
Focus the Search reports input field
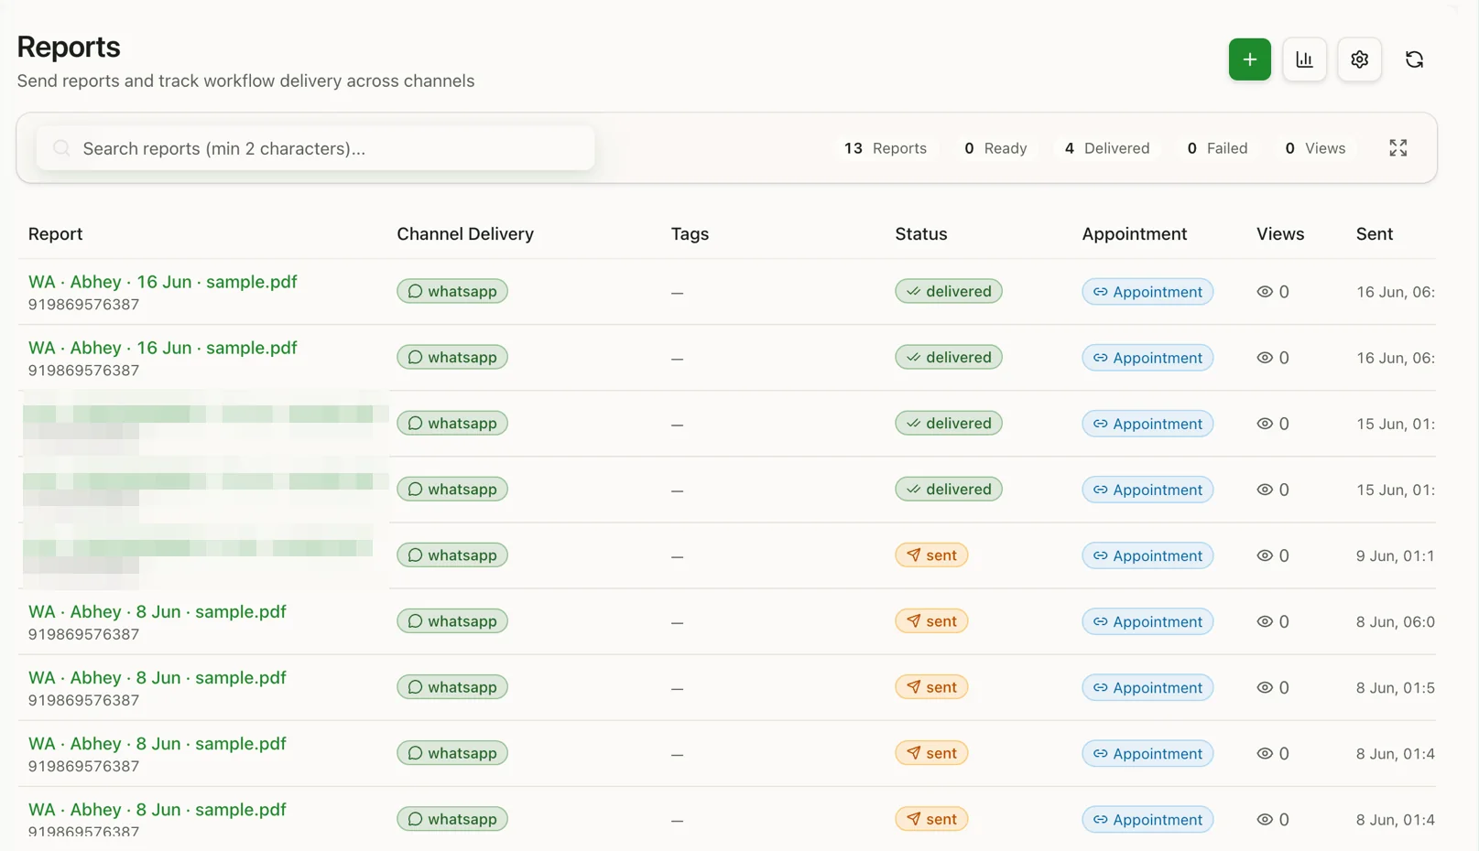pos(315,148)
